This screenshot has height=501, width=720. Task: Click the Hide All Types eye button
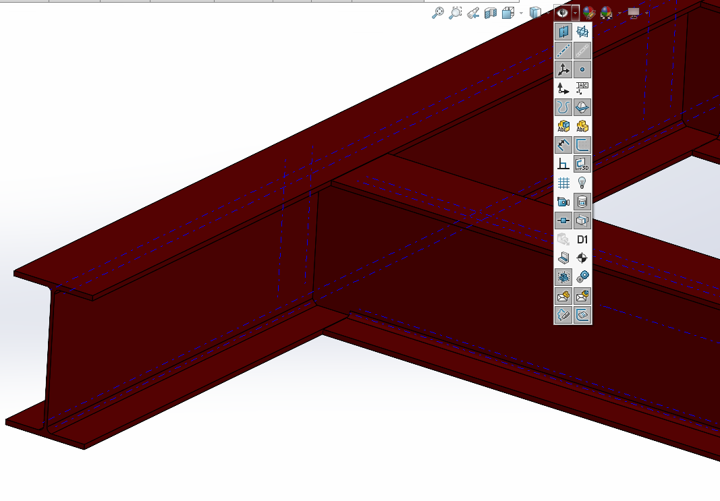coord(561,13)
